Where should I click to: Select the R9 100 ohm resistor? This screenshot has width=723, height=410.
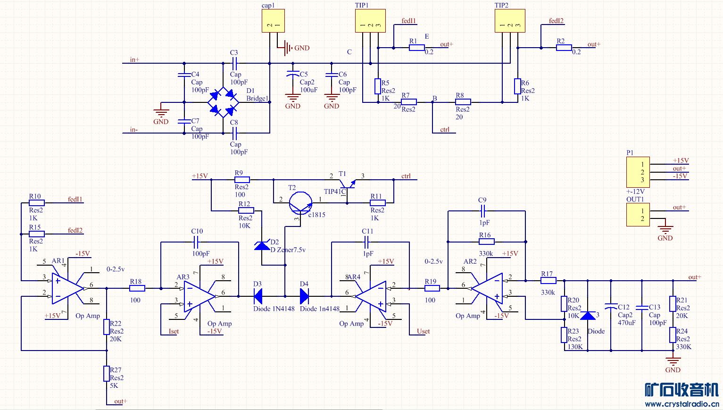coord(242,180)
